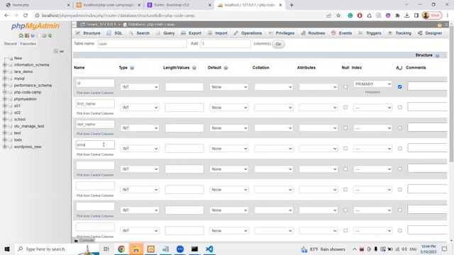The width and height of the screenshot is (454, 255).
Task: Click the Table name input field
Action: [x=143, y=44]
